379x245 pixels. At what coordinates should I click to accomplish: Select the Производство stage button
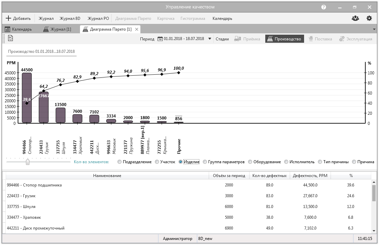pyautogui.click(x=284, y=39)
